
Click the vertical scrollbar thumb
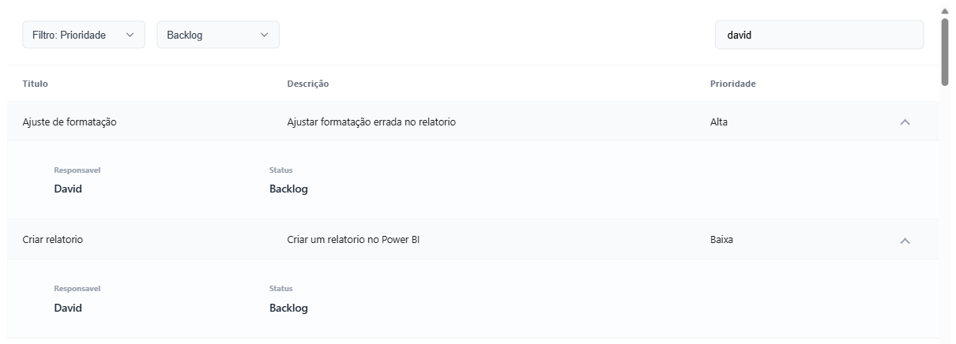[x=944, y=51]
